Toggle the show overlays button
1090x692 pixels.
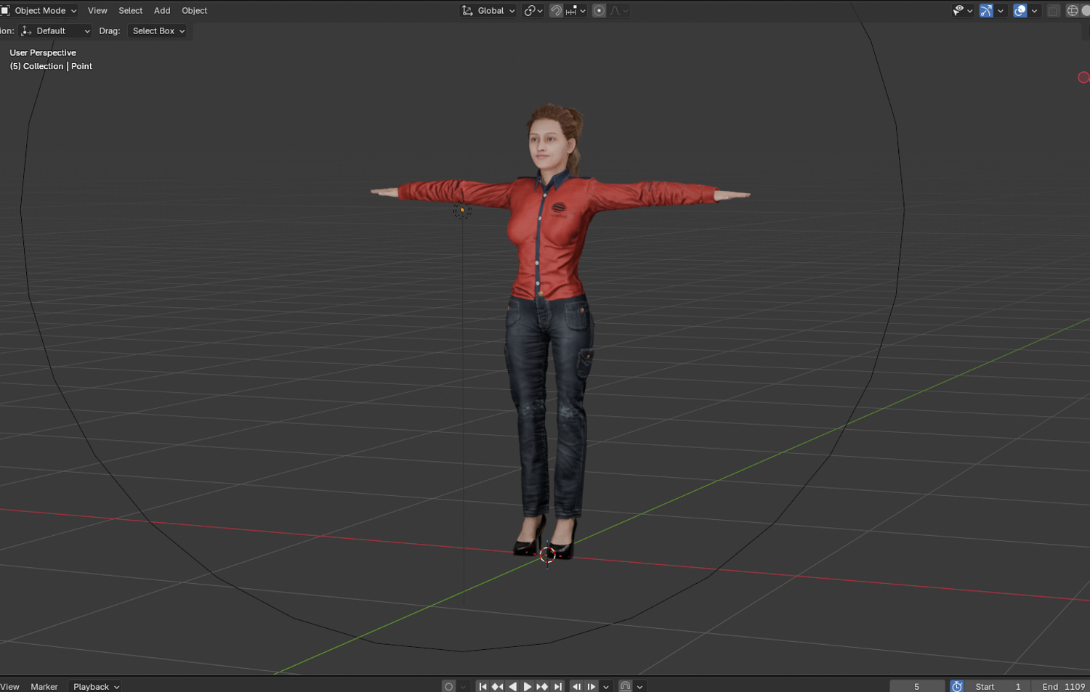click(x=1020, y=11)
